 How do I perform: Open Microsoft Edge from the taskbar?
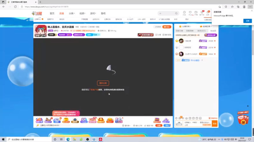[x=68, y=139]
